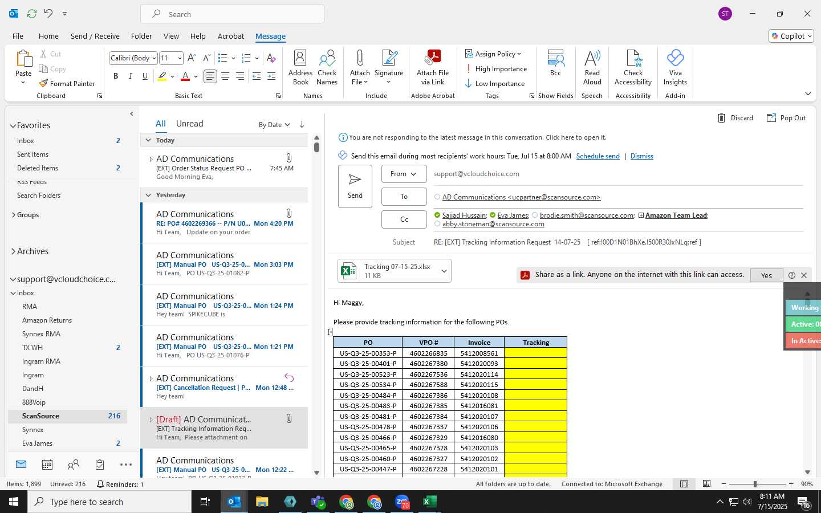The height and width of the screenshot is (513, 821).
Task: Click the To recipients button
Action: tap(404, 197)
